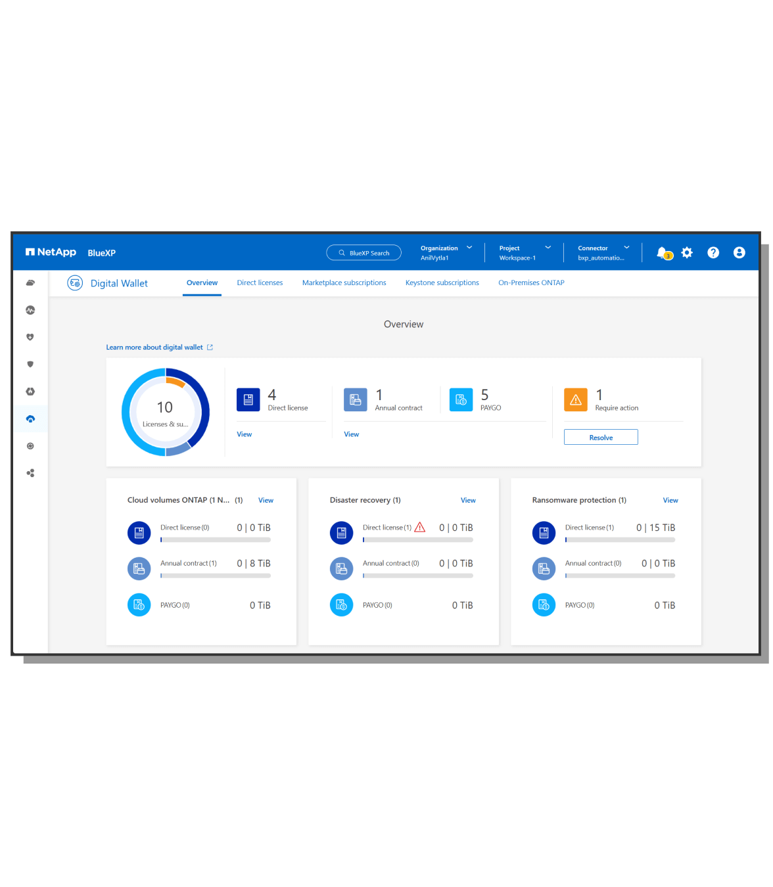
Task: Open the notifications bell icon
Action: pos(663,253)
